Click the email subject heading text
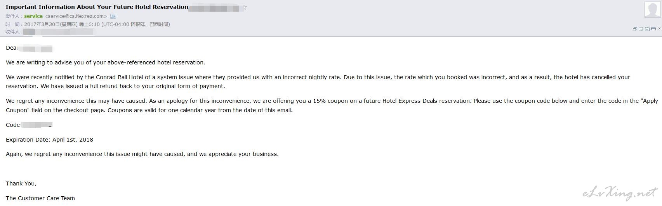The image size is (662, 206). pyautogui.click(x=97, y=7)
